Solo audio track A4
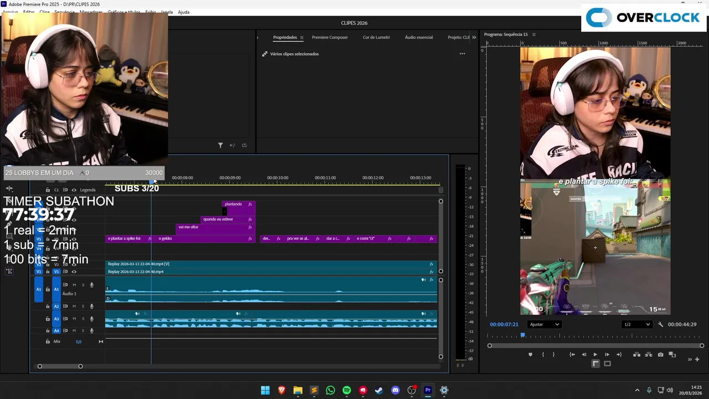 point(83,331)
